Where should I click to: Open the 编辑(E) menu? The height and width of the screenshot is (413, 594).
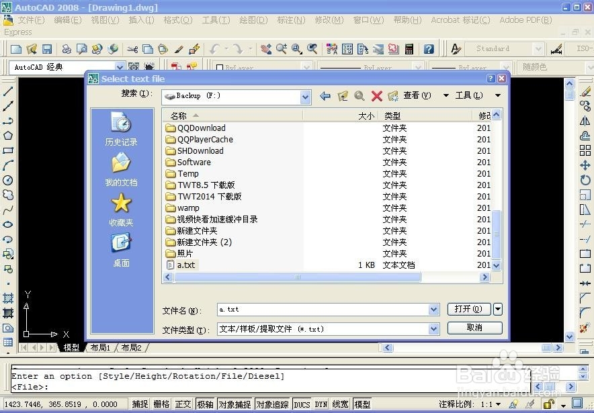tap(67, 20)
